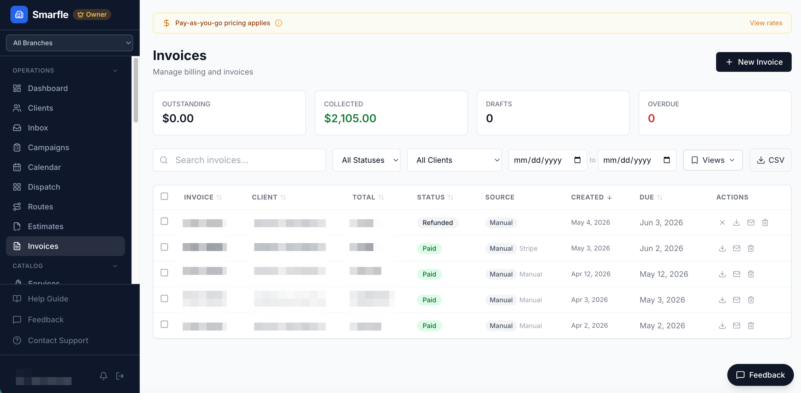The height and width of the screenshot is (393, 801).
Task: Create a New Invoice
Action: 753,62
